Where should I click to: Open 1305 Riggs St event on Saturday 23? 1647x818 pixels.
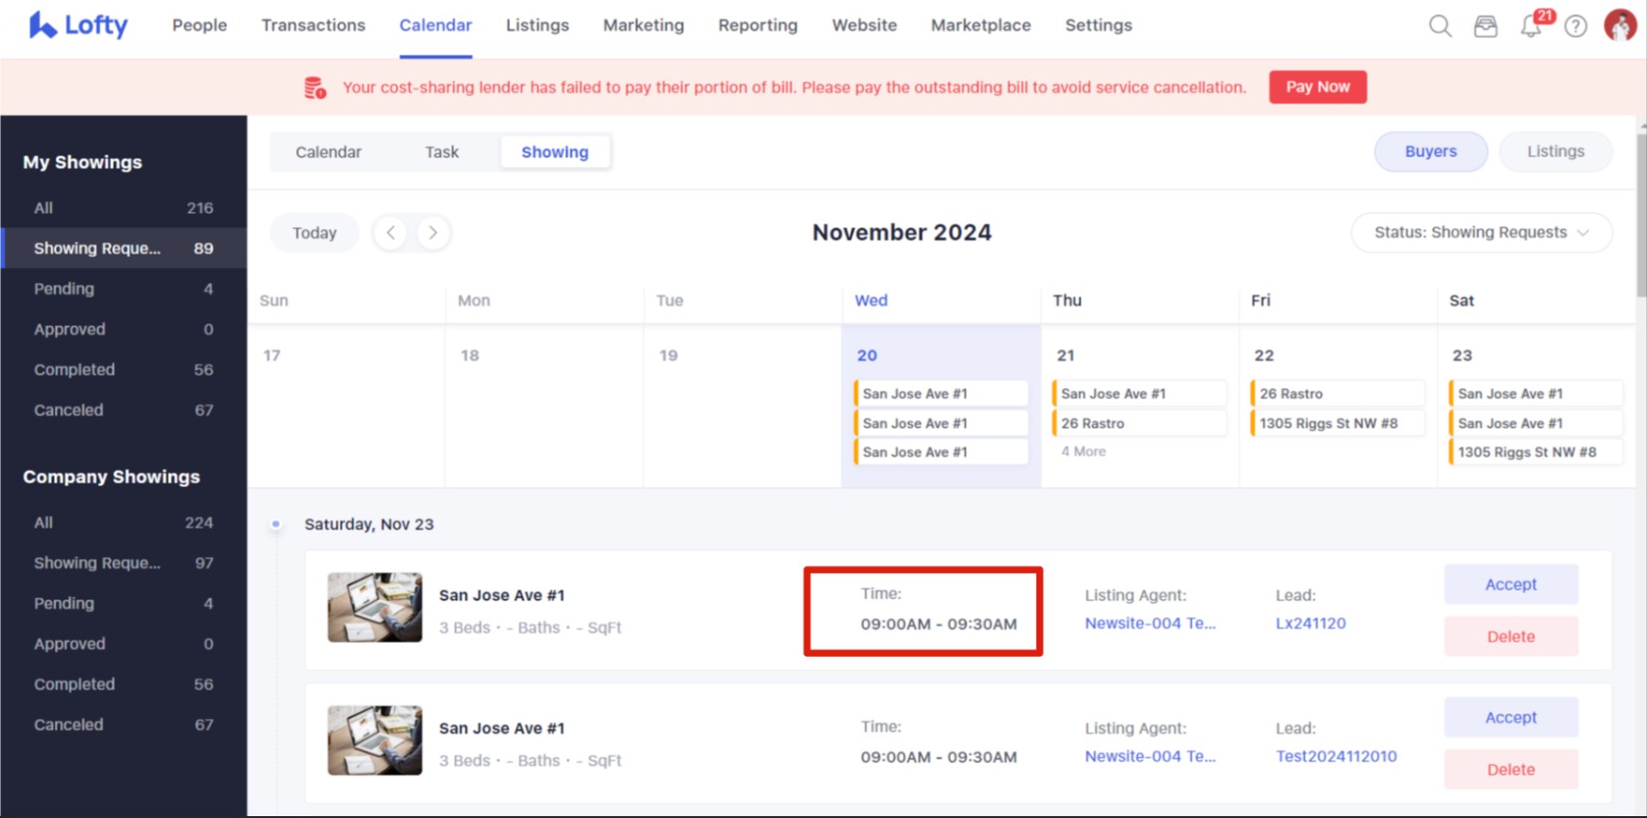1536,452
